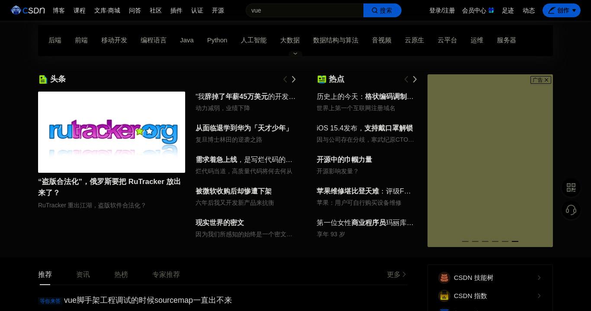The image size is (591, 311).
Task: Switch to the 资讯 tab
Action: coord(83,275)
